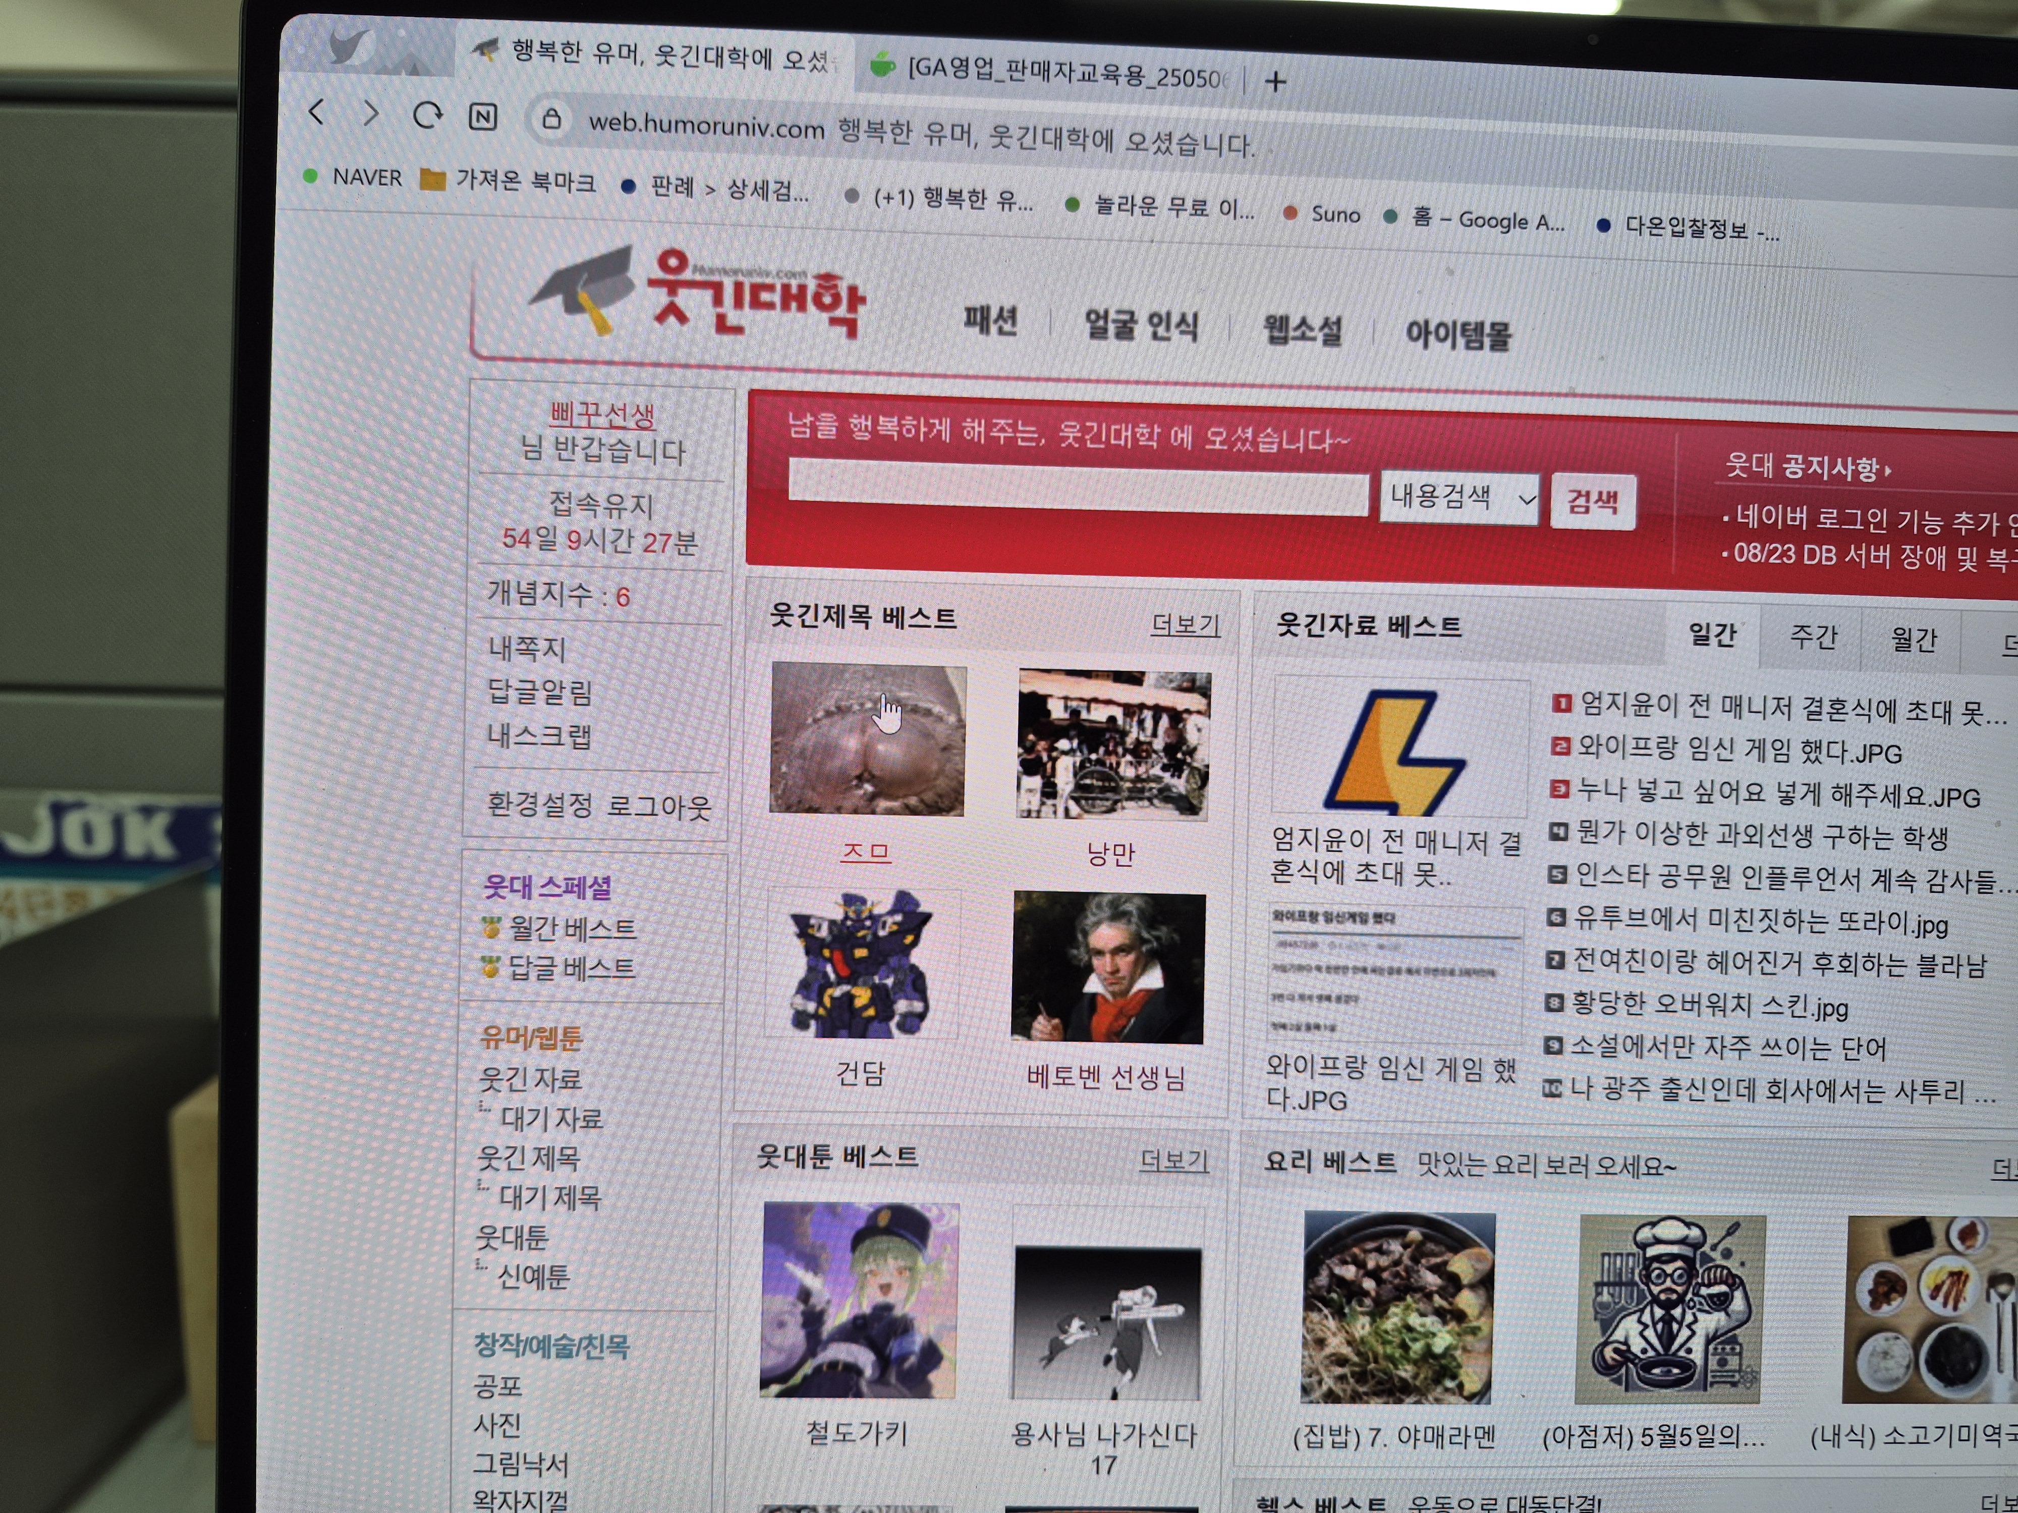The width and height of the screenshot is (2018, 1513).
Task: Click the browser whale logo icon
Action: tap(351, 45)
